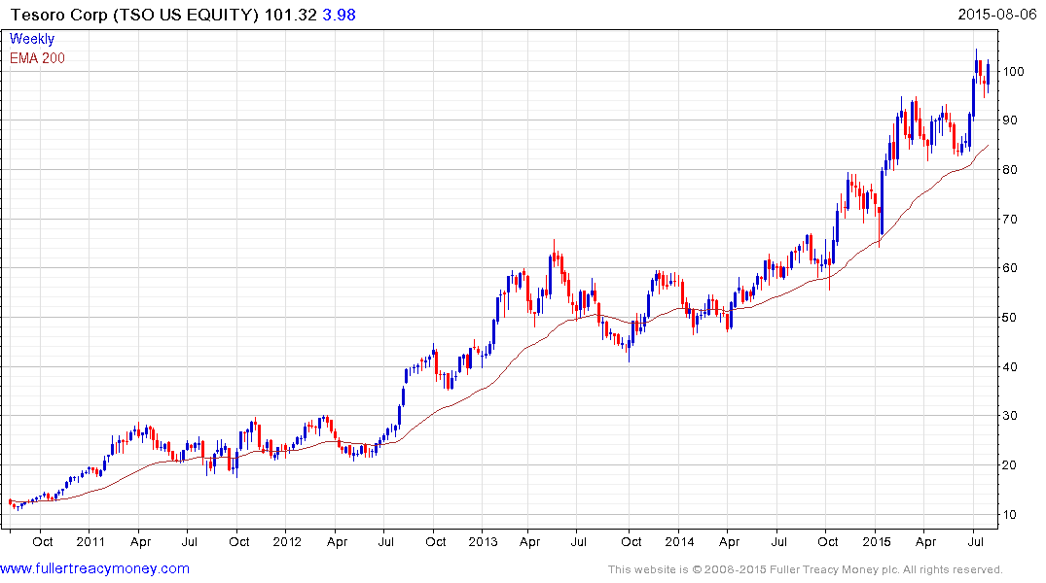Screen dimensions: 1046x583
Task: Select the 30 price axis label
Action: pyautogui.click(x=1010, y=416)
